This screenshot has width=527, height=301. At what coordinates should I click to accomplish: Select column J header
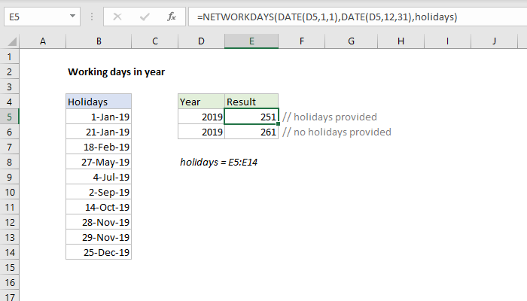tap(495, 41)
